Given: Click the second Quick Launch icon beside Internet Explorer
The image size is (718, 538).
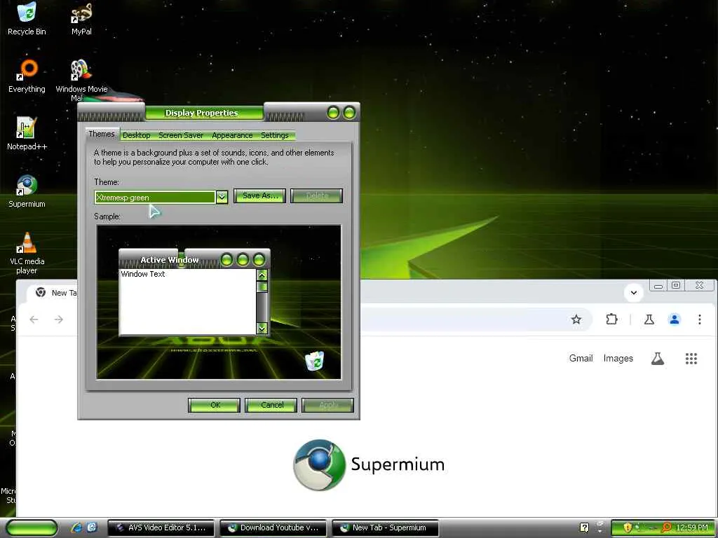Looking at the screenshot, I should 92,527.
